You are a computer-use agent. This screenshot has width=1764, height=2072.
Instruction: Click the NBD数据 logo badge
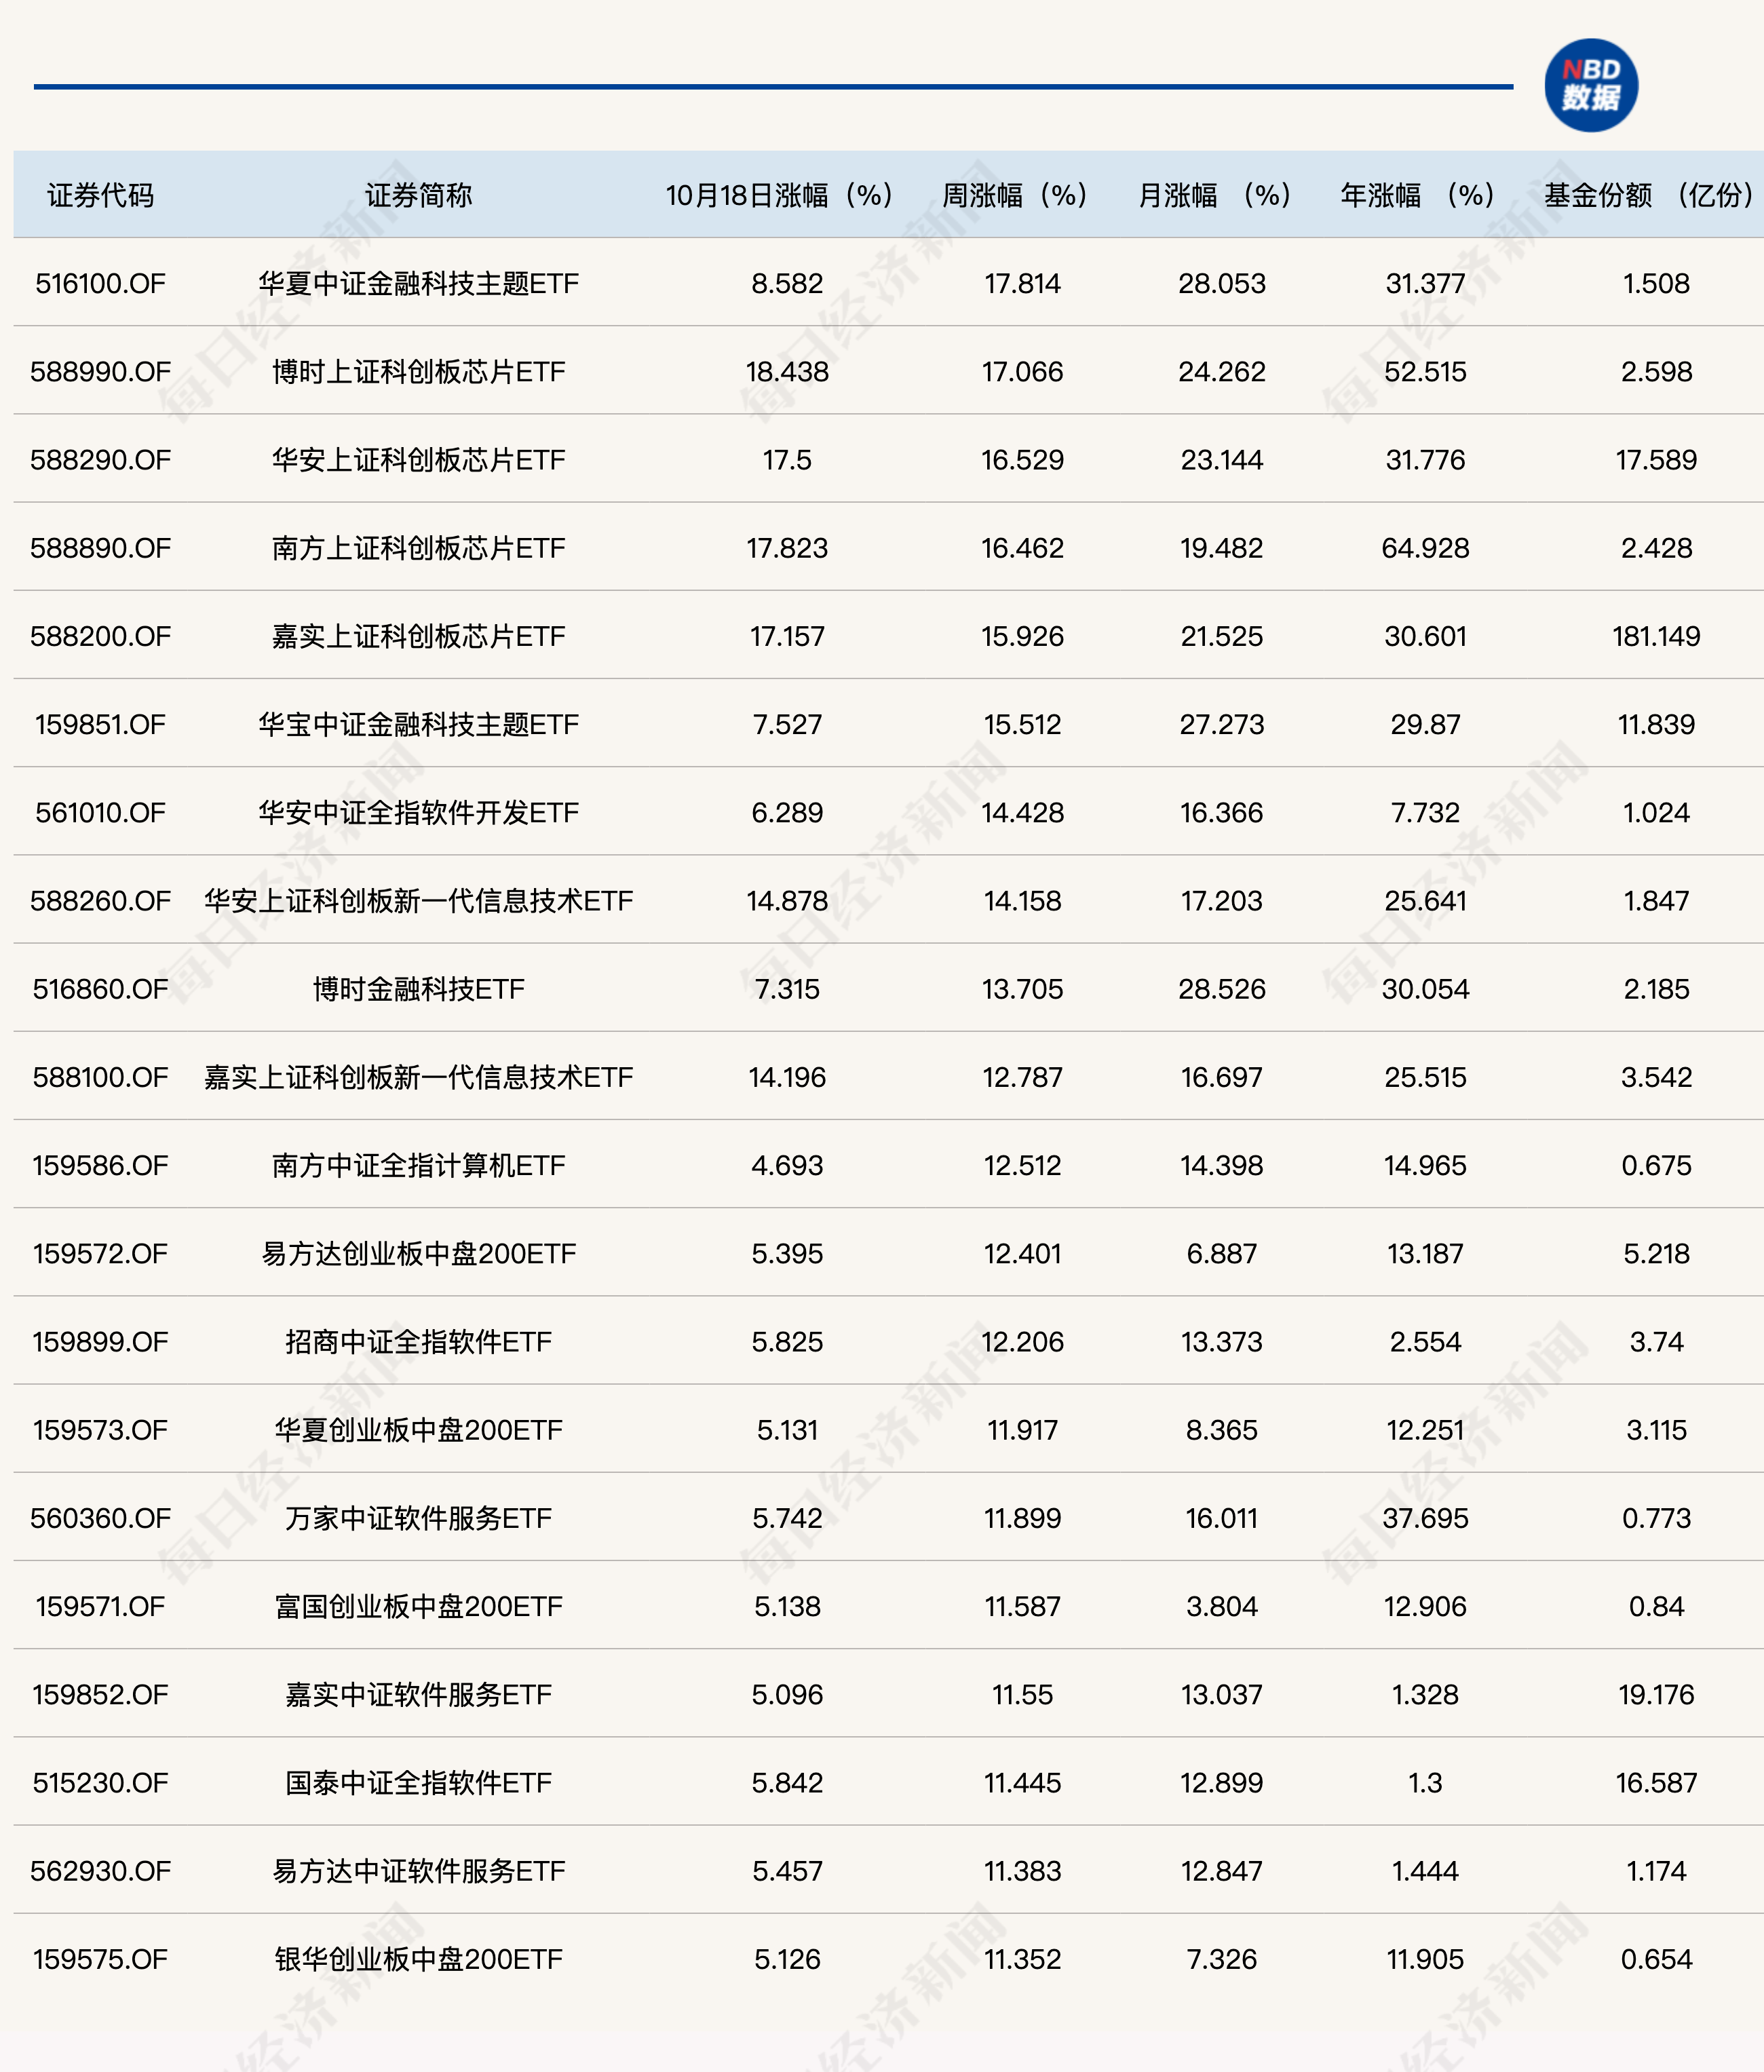[x=1590, y=86]
